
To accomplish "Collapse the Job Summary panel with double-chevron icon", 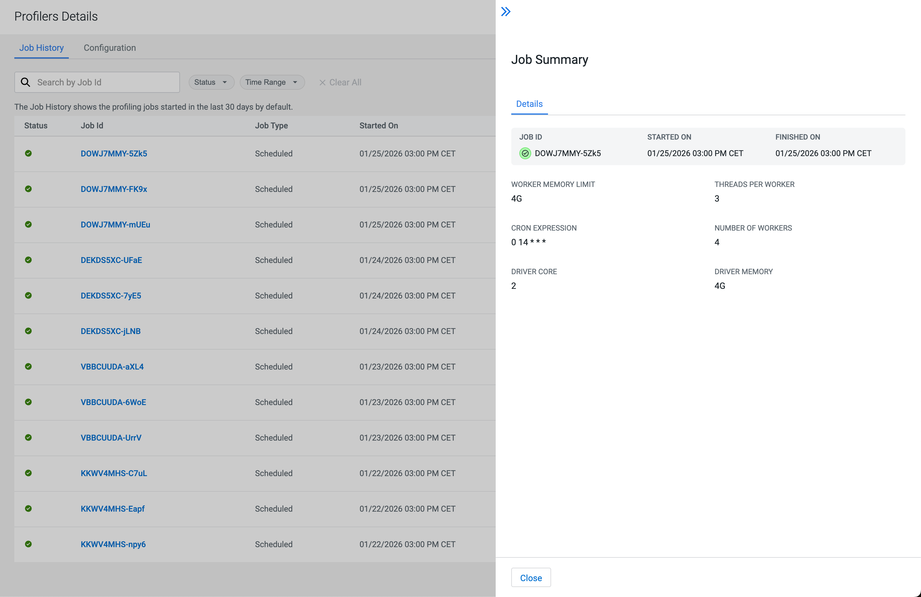I will [x=505, y=12].
